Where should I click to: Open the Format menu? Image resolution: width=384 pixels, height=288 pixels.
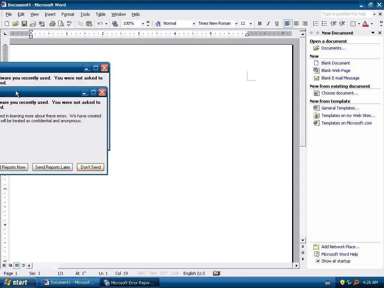pos(67,14)
